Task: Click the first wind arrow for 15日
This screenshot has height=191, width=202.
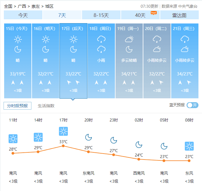Action: (x=13, y=83)
